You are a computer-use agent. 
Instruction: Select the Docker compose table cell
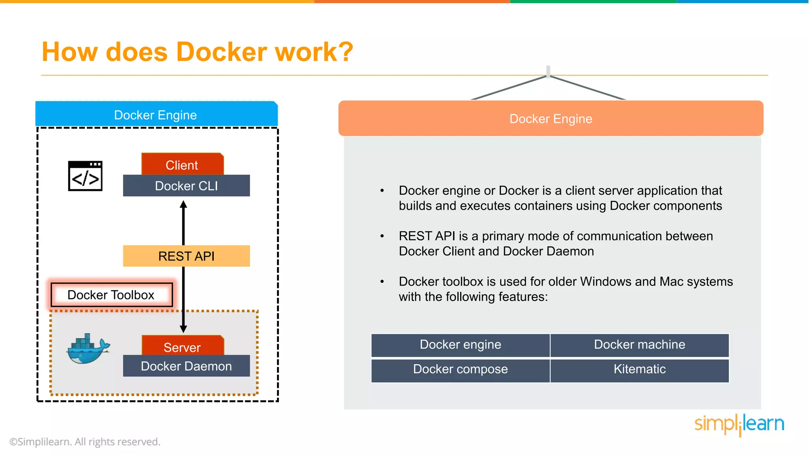(461, 370)
